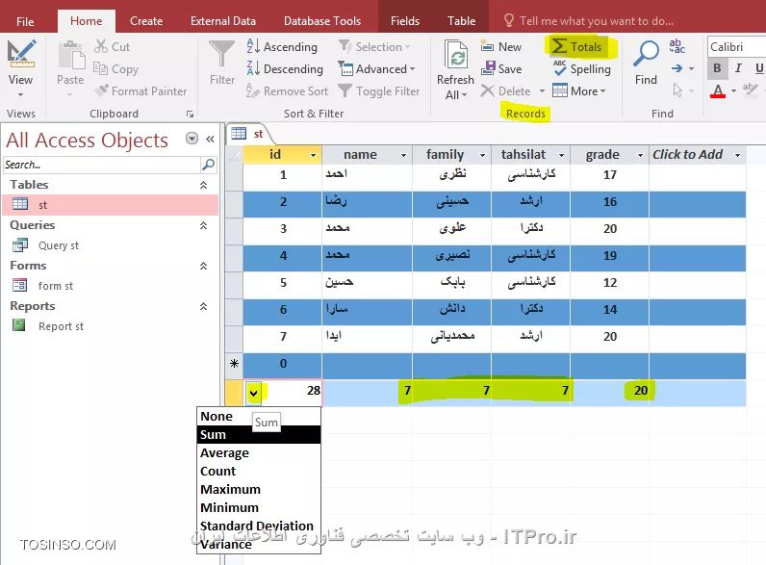Screen dimensions: 766x565
Task: Click the font color red A button
Action: [x=718, y=90]
